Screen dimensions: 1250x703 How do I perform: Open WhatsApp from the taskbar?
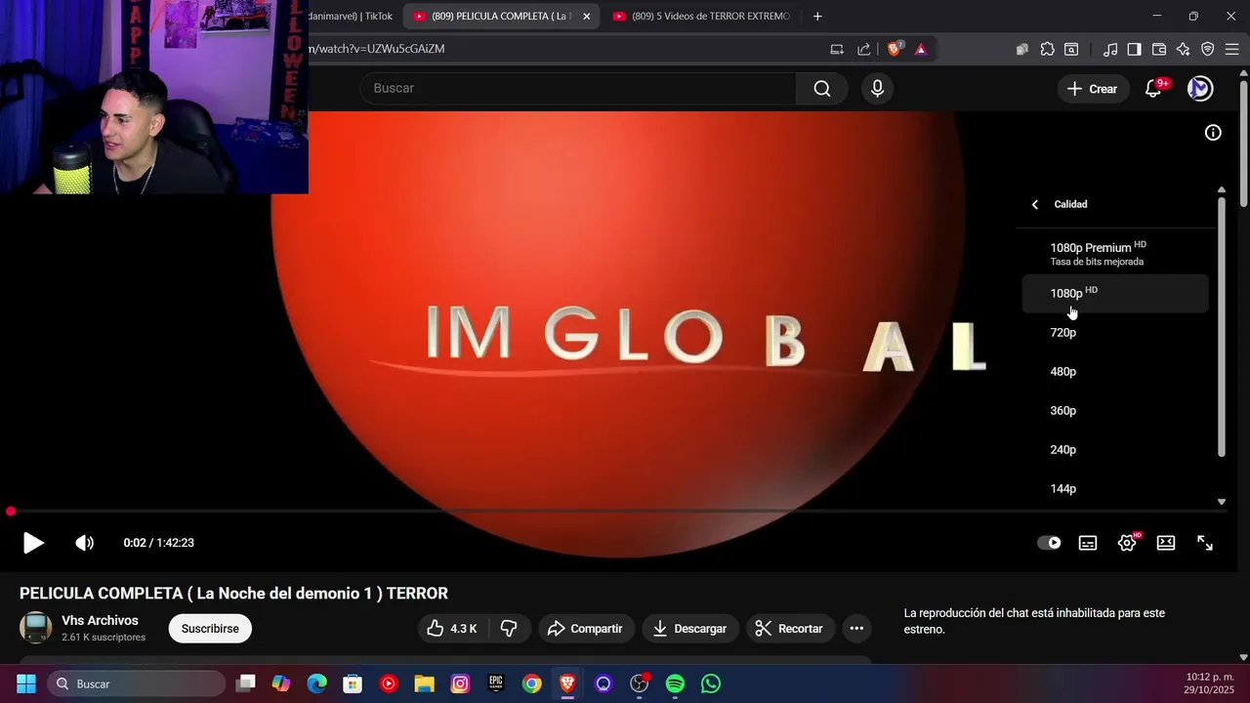point(711,683)
